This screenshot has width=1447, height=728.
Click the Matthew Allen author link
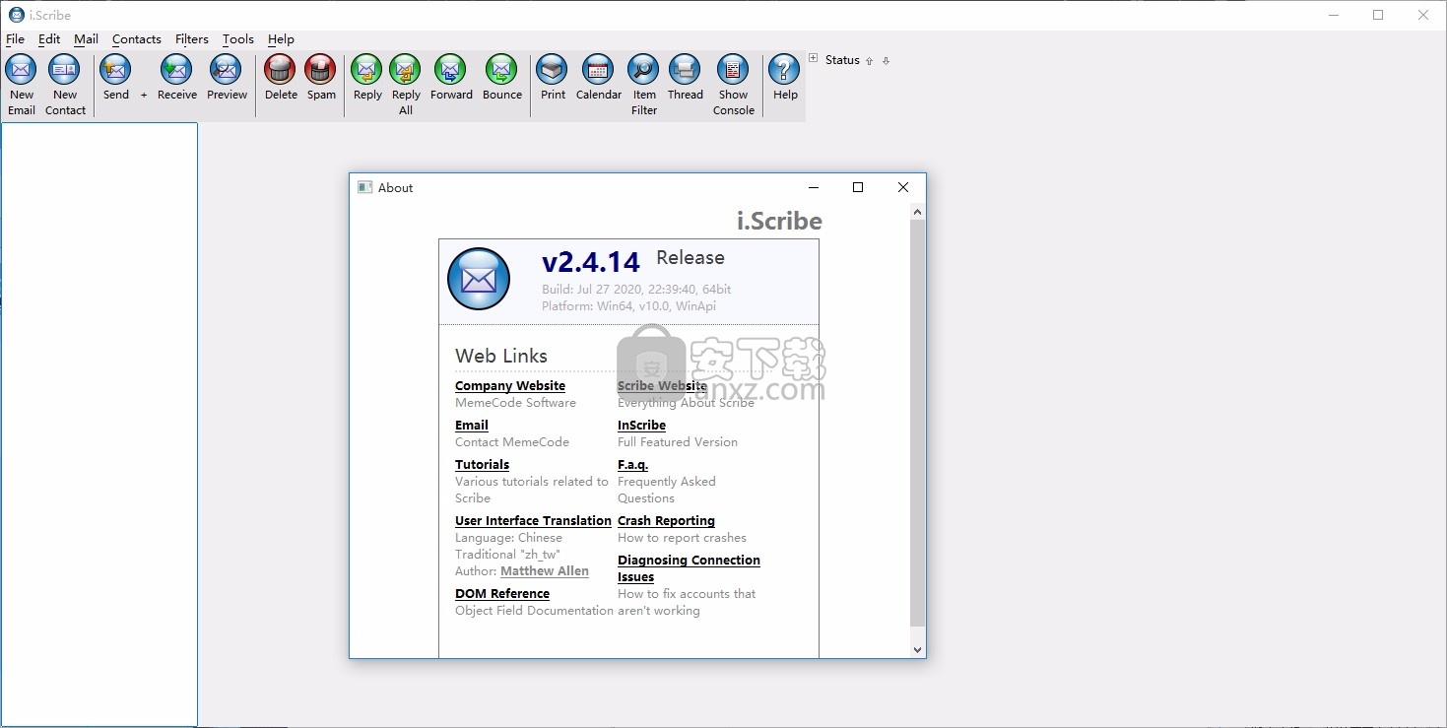coord(545,571)
